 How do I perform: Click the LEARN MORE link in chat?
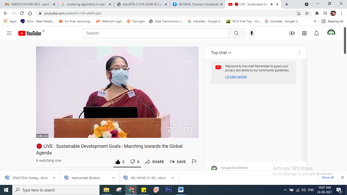[236, 77]
